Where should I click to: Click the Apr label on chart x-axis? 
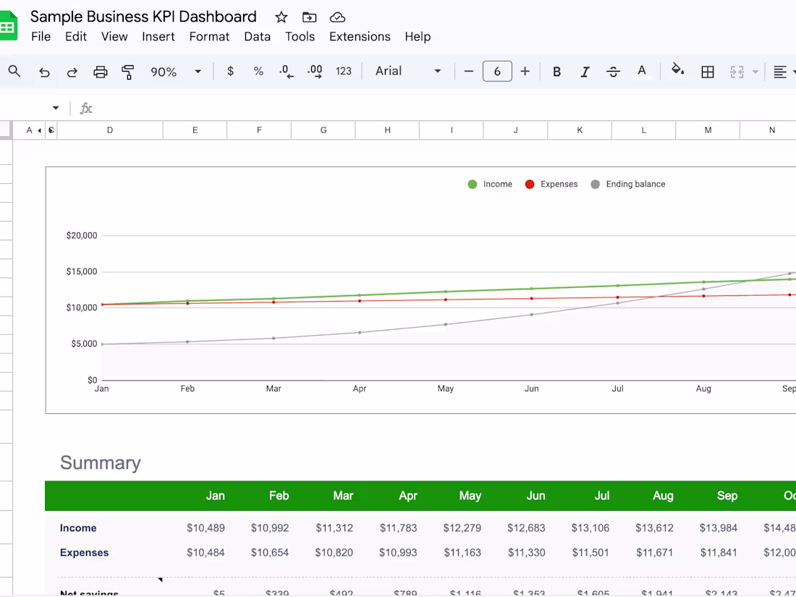point(360,389)
